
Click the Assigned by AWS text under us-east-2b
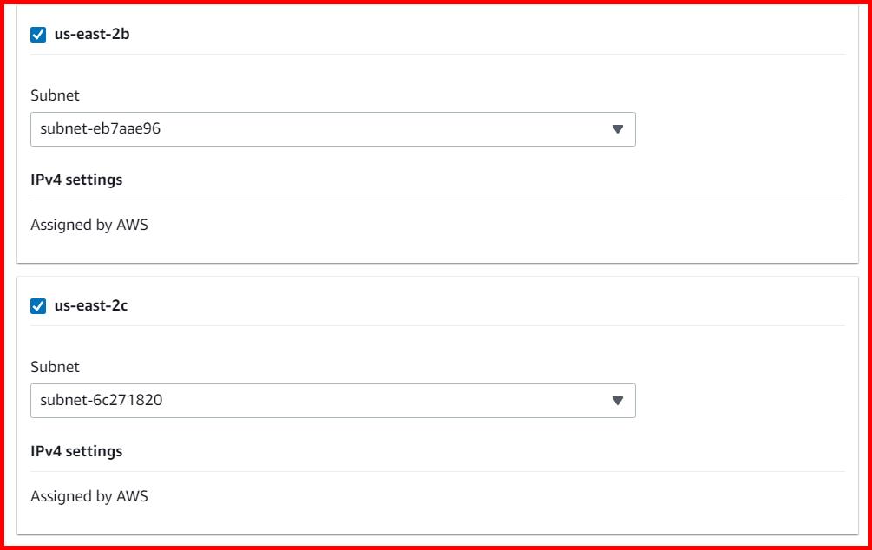(x=89, y=225)
